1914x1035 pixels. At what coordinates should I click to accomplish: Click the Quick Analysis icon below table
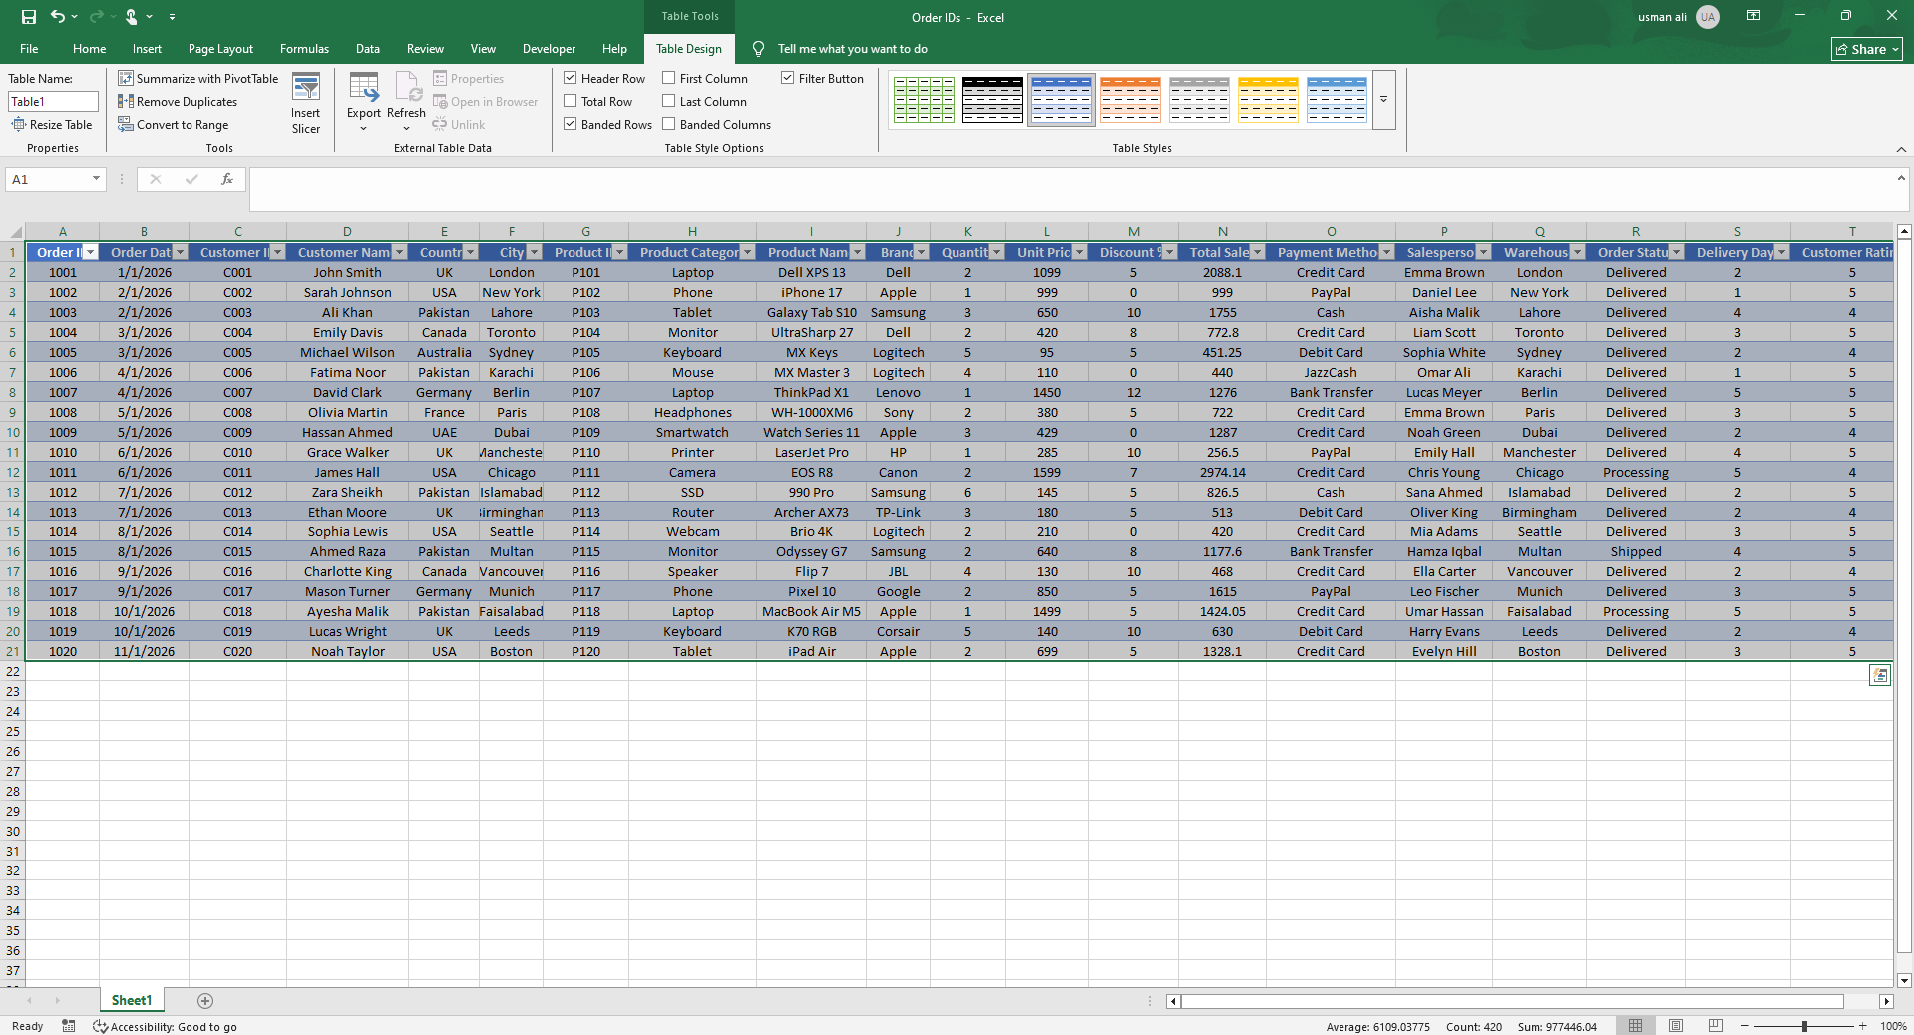(1880, 675)
